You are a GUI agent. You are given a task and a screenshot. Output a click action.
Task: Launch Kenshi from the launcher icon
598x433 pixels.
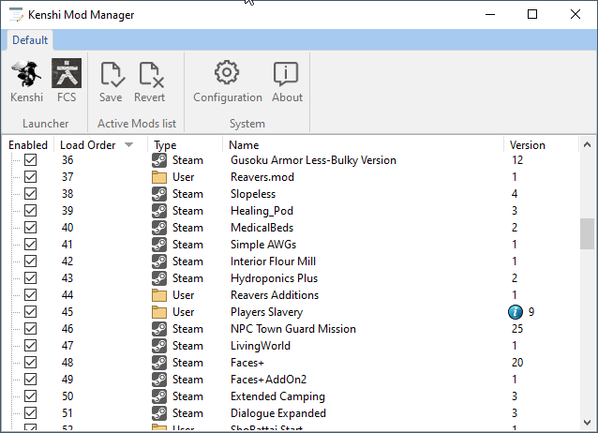click(26, 81)
